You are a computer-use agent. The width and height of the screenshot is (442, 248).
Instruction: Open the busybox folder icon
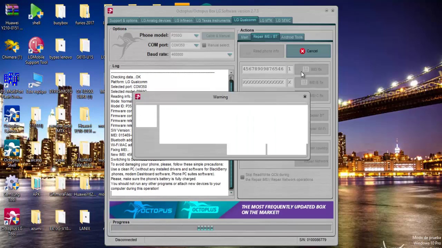point(60,15)
